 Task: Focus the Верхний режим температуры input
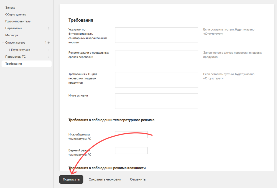[x=131, y=150]
